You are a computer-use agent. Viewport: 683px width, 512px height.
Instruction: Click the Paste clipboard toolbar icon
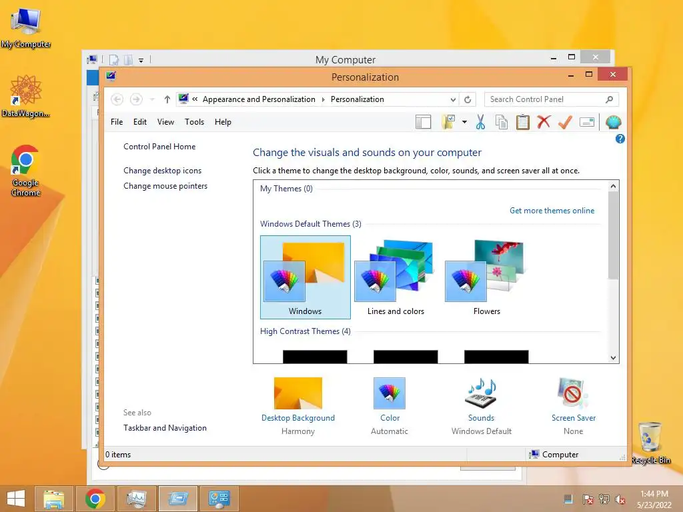pyautogui.click(x=523, y=123)
